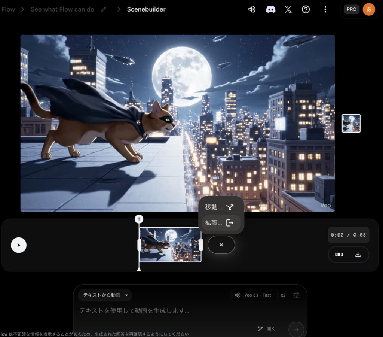Screen dimensions: 383x337
Task: Select the cat clip thumbnail beside the preview
Action: (x=351, y=124)
